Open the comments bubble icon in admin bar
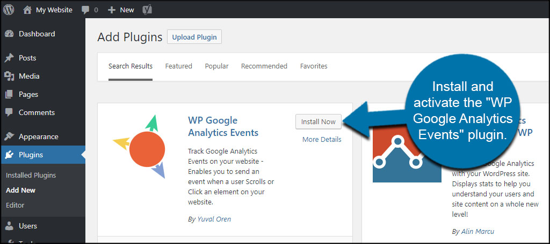The image size is (550, 244). point(85,10)
